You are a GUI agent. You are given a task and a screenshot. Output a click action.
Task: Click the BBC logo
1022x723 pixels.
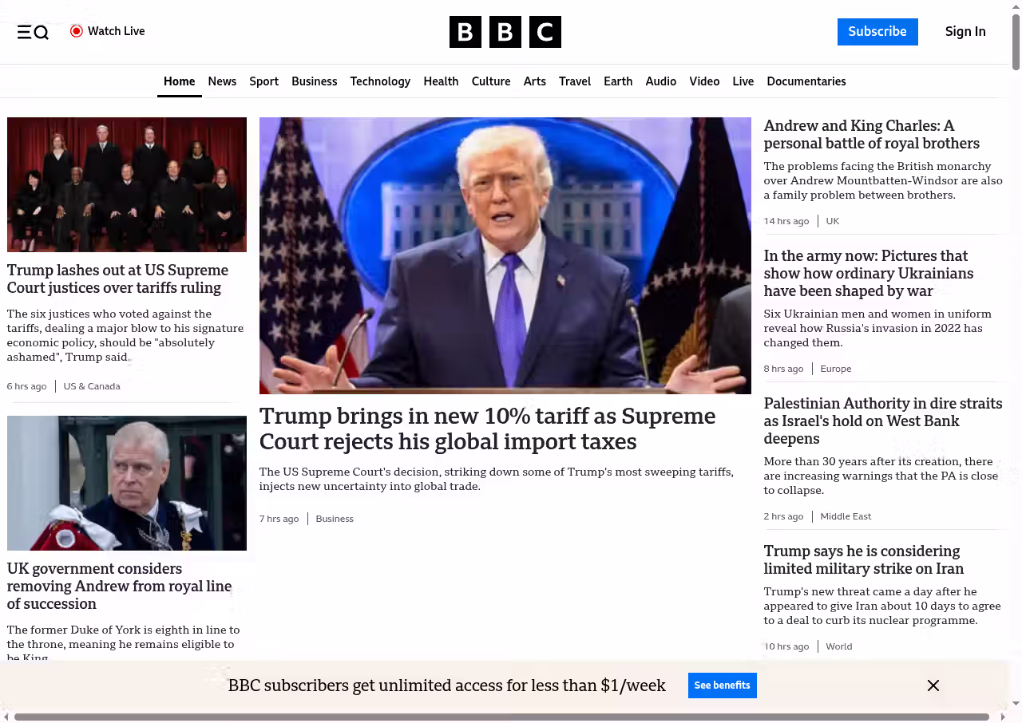tap(505, 32)
